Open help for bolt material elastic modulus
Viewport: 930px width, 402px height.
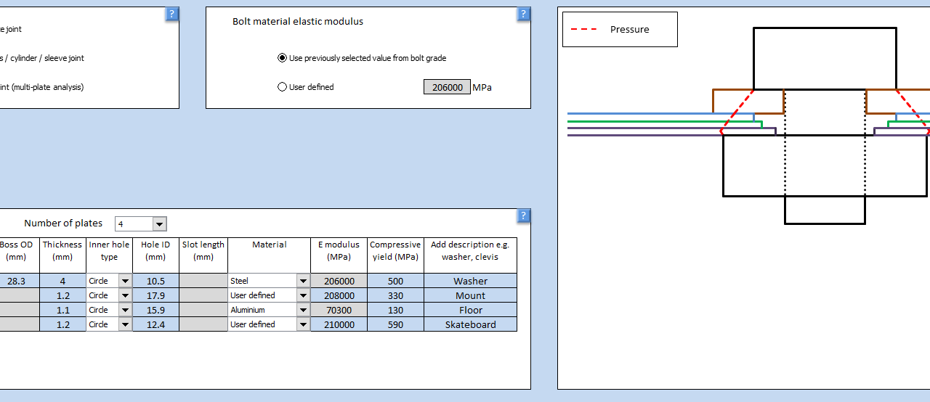click(523, 14)
